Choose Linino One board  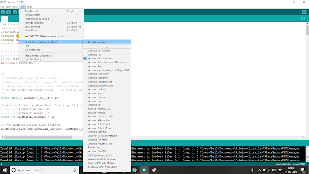[107, 147]
